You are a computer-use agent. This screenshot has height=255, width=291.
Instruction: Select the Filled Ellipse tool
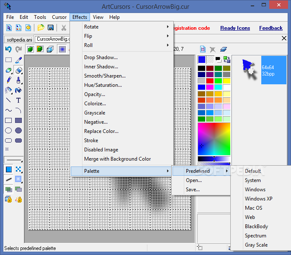click(18, 130)
